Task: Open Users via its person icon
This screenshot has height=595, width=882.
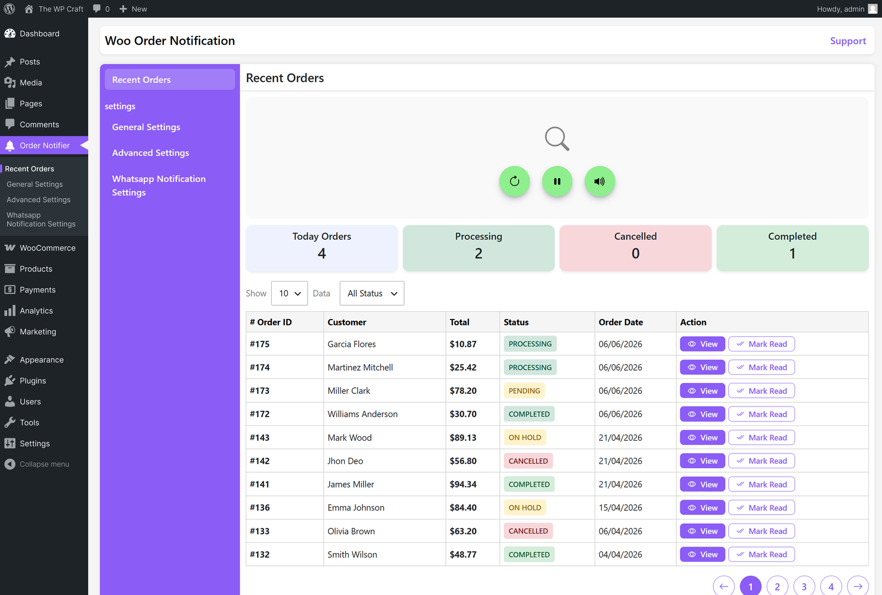Action: [10, 402]
